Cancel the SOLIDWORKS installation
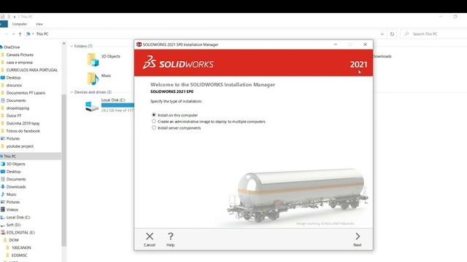Screen dimensions: 467x262 point(150,239)
